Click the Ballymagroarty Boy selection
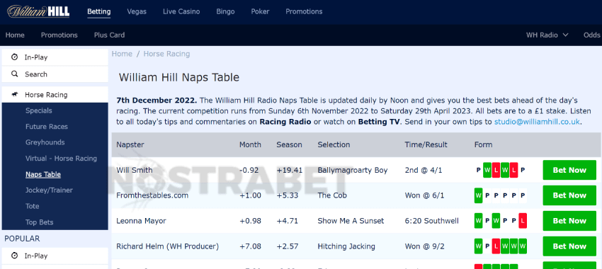Viewport: 602px width, 269px height. pos(353,170)
